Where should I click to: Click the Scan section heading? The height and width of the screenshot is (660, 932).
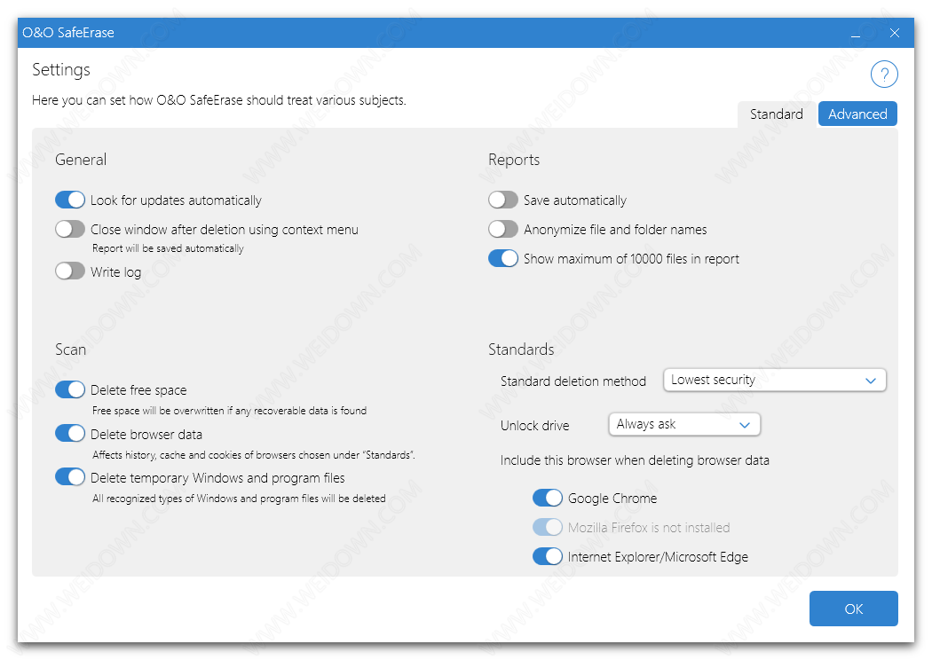tap(71, 350)
